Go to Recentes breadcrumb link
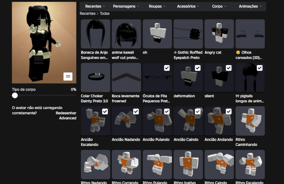 point(88,13)
